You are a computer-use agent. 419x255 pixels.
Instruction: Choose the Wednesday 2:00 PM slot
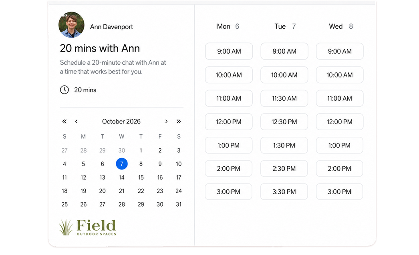point(339,169)
